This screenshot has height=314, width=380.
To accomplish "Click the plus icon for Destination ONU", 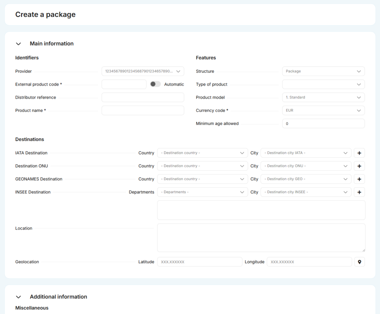I will (x=359, y=166).
